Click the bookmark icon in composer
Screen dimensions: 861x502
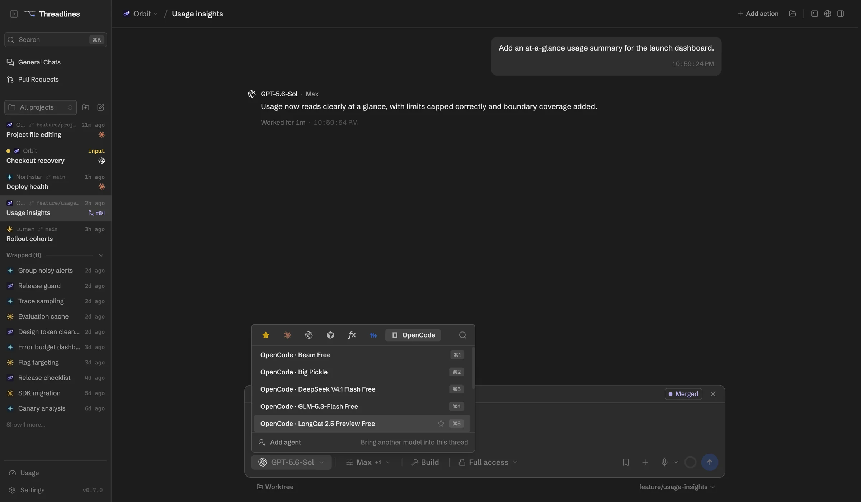(626, 462)
